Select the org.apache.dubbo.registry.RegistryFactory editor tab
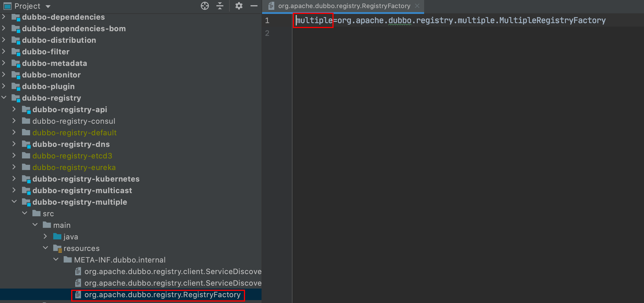 [x=344, y=6]
